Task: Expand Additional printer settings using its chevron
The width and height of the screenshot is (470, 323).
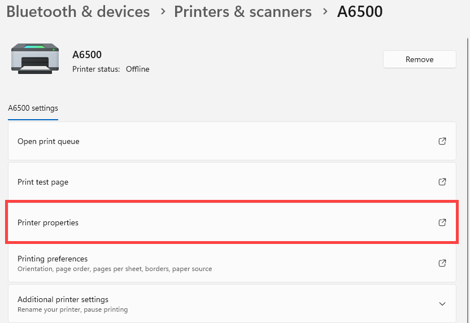Action: coord(442,304)
